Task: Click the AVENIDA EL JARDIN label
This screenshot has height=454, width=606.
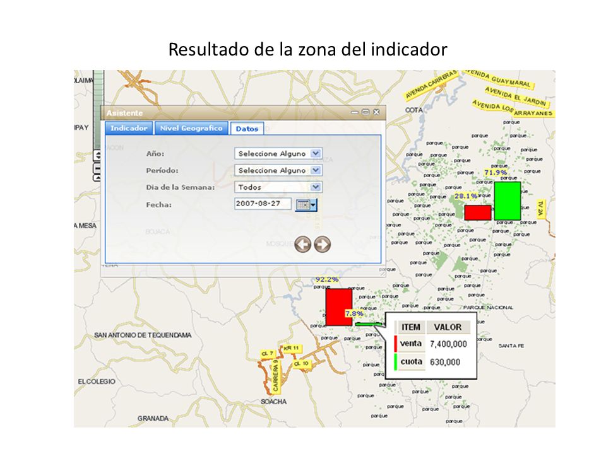Action: click(x=516, y=96)
